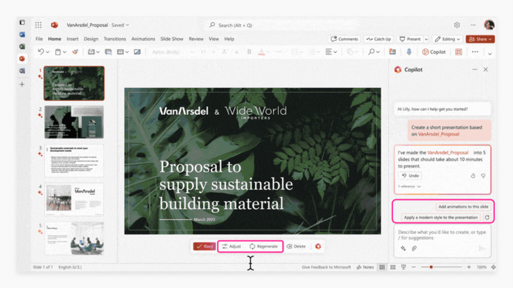This screenshot has width=513, height=288.
Task: Open the font size dropdown
Action: point(214,52)
